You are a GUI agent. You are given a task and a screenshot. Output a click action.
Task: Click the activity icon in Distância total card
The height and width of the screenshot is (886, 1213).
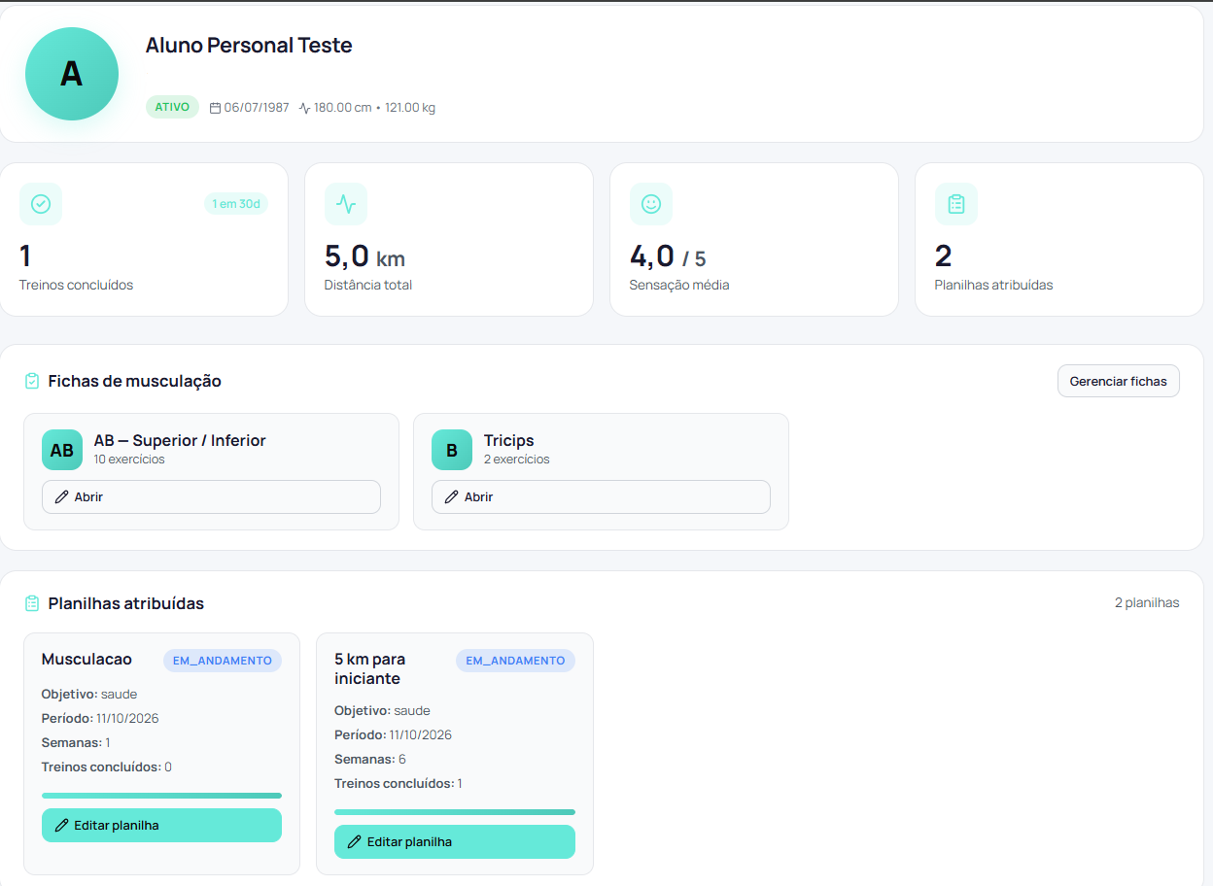[346, 204]
